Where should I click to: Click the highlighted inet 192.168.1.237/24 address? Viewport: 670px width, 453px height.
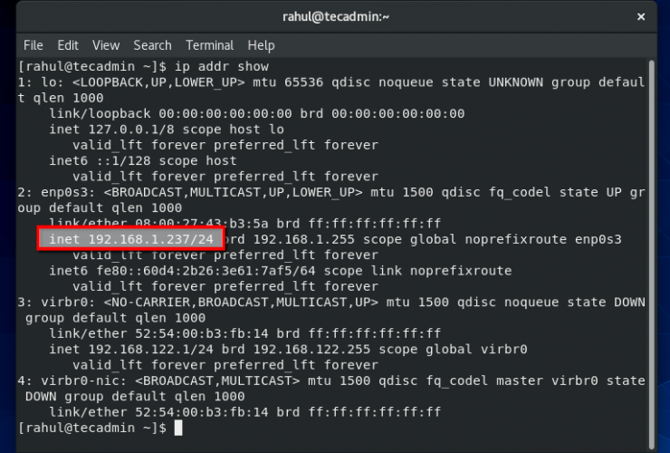pyautogui.click(x=130, y=239)
